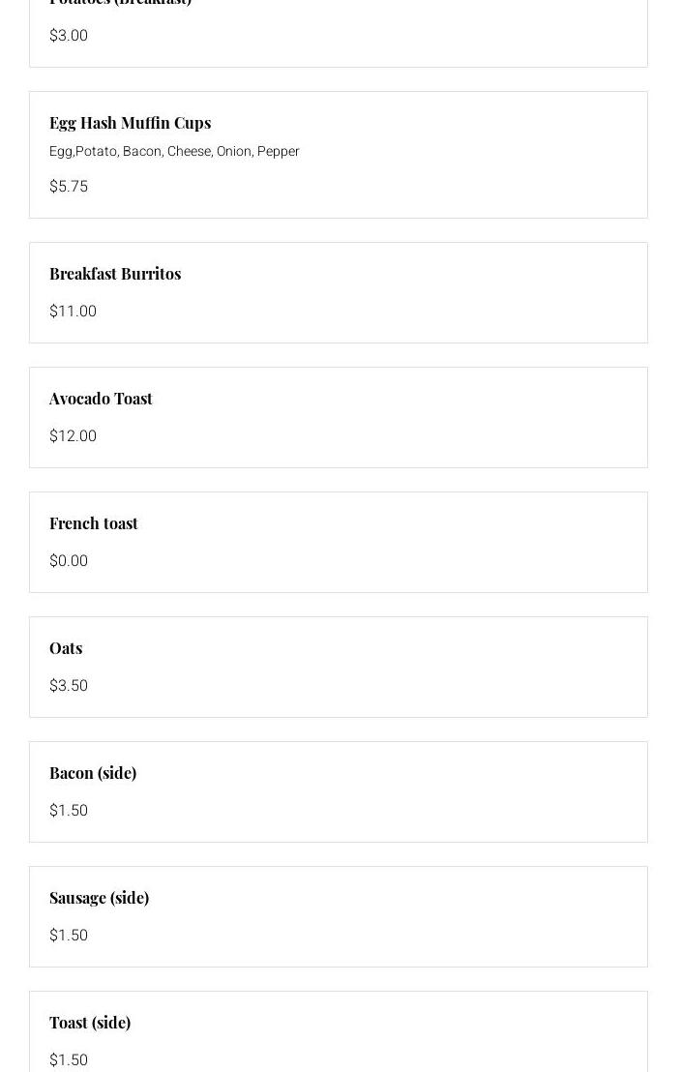The height and width of the screenshot is (1072, 682).
Task: Click the $3.00 Potatoes price
Action: [x=69, y=35]
